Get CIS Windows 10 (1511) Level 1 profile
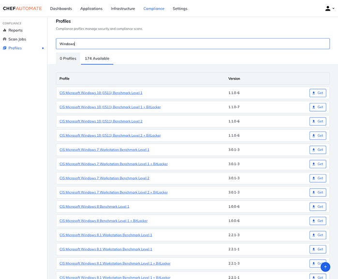 318,93
